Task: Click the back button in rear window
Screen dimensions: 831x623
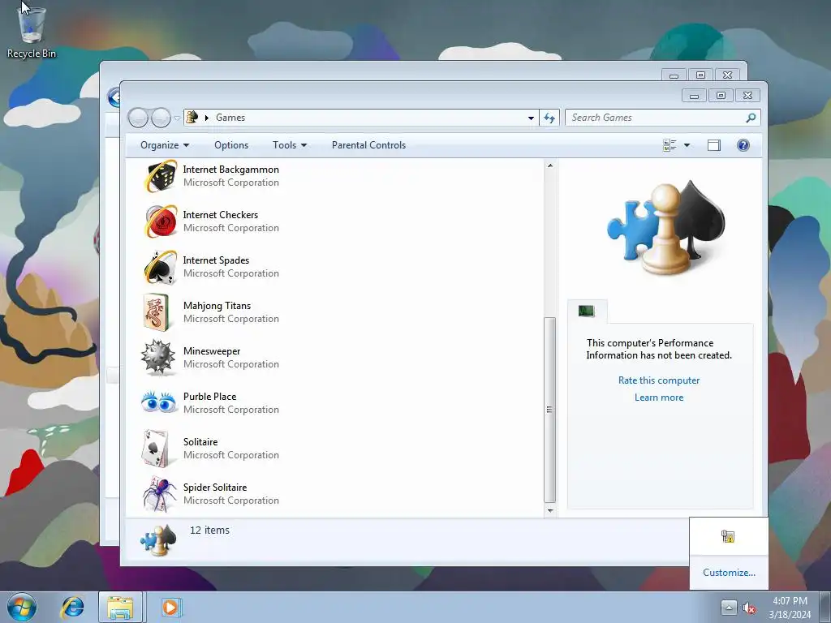Action: pos(114,97)
